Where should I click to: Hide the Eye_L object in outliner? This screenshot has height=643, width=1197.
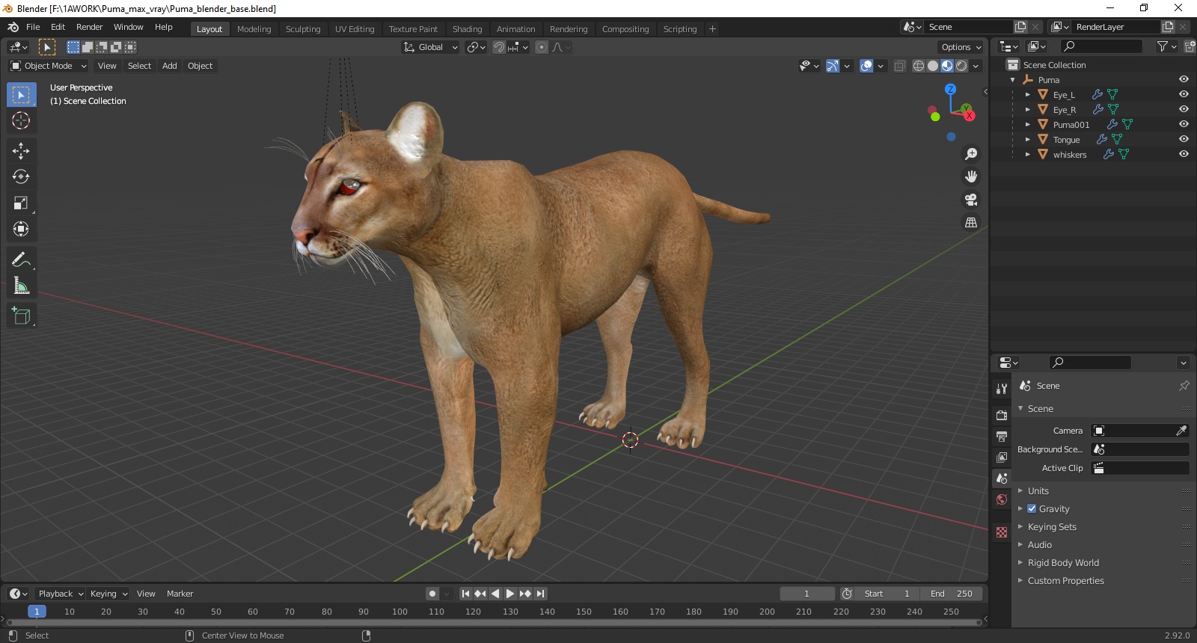(x=1184, y=94)
